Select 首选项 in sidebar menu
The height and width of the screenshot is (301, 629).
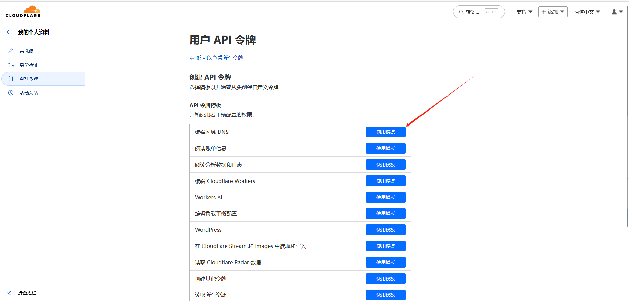click(x=27, y=51)
